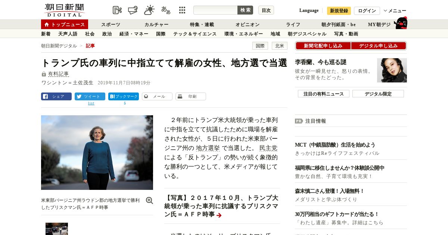The height and width of the screenshot is (235, 448).
Task: Click the 有料記事 link
Action: tap(58, 74)
